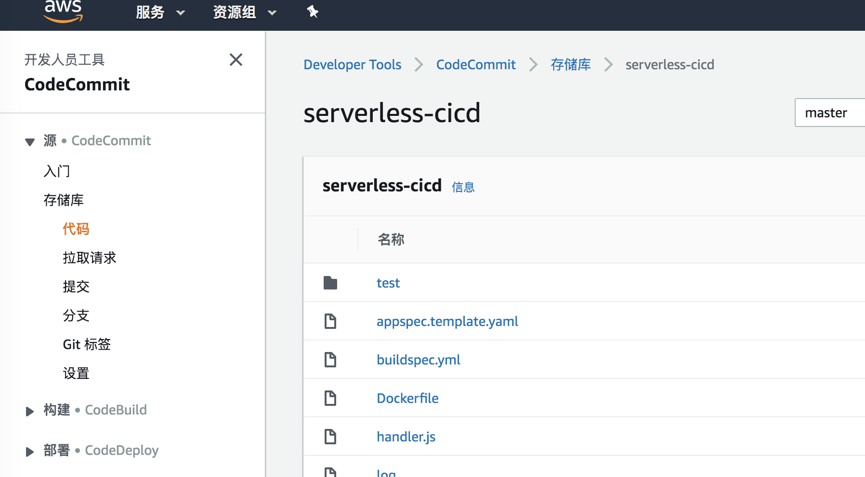Viewport: 865px width, 477px height.
Task: Open 提交 commits in sidebar
Action: (76, 287)
